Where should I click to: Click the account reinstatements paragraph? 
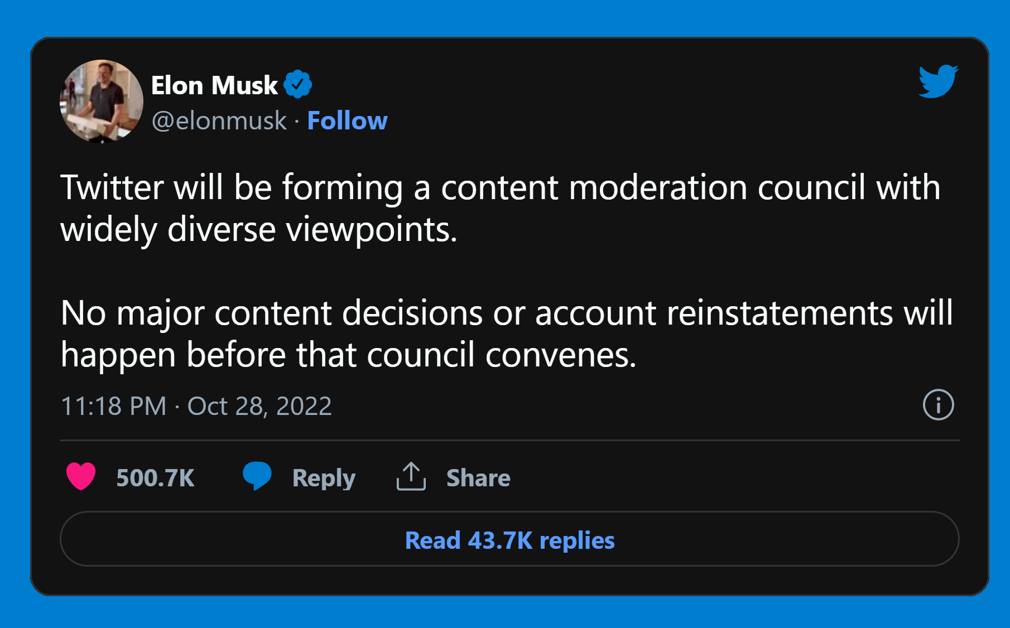pyautogui.click(x=506, y=333)
